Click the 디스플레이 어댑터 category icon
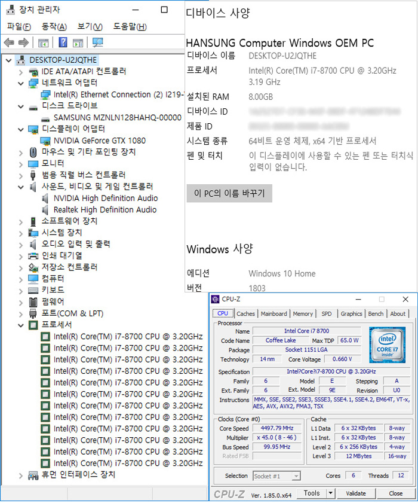418x503 pixels. (33, 129)
